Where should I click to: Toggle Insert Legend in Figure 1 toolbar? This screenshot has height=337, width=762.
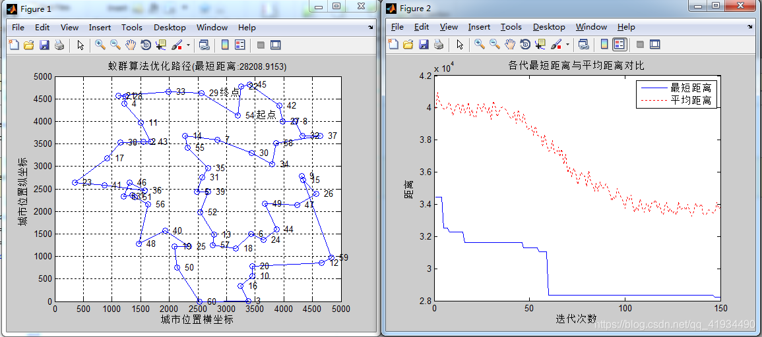click(240, 45)
